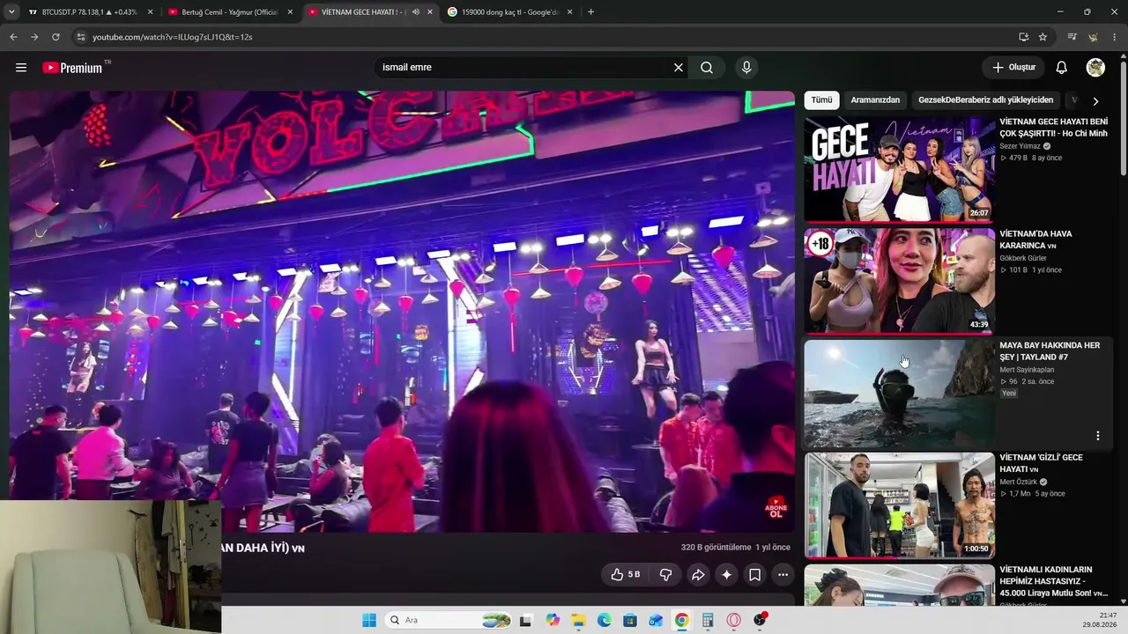Open the notifications bell
1128x634 pixels.
pos(1062,68)
